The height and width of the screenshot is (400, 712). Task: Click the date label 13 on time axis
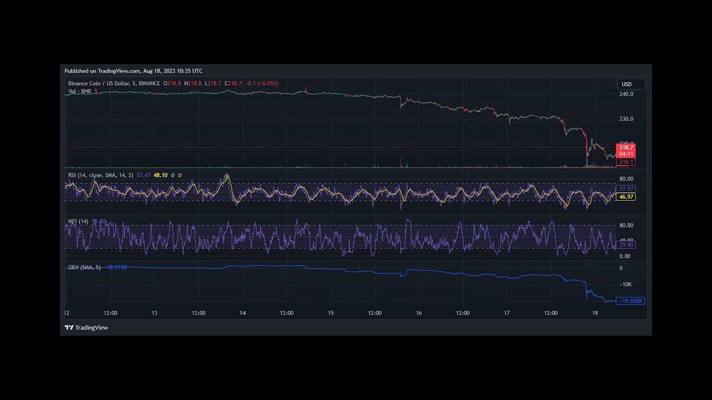pyautogui.click(x=154, y=313)
